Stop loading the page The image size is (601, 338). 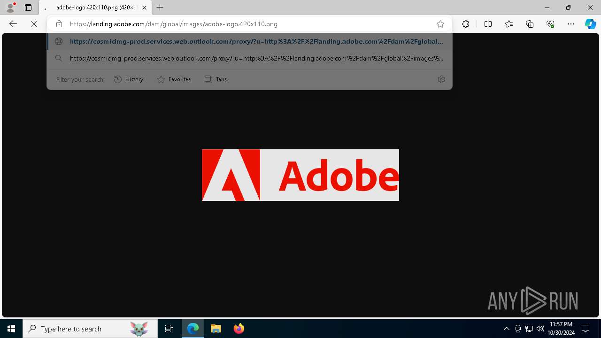pos(34,24)
